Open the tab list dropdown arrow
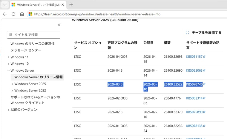 [x=5, y=5]
